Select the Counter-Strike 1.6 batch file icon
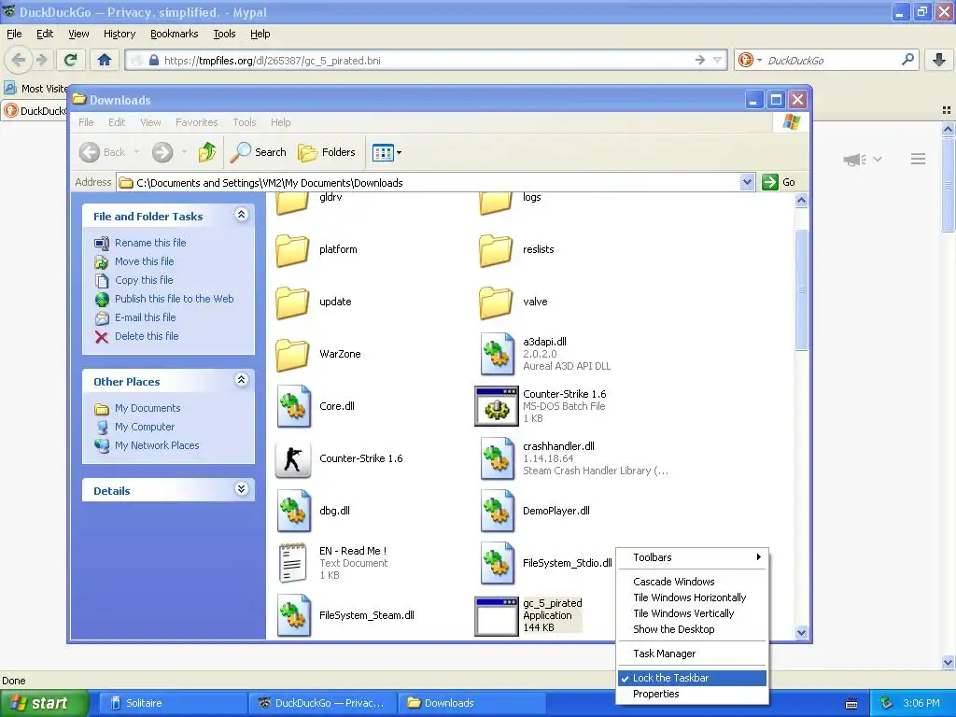Image resolution: width=956 pixels, height=717 pixels. click(497, 406)
